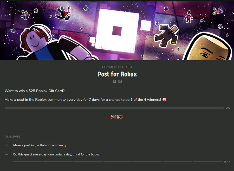The width and height of the screenshot is (234, 171).
Task: Click the OBJECTIVES section header
Action: 12,137
